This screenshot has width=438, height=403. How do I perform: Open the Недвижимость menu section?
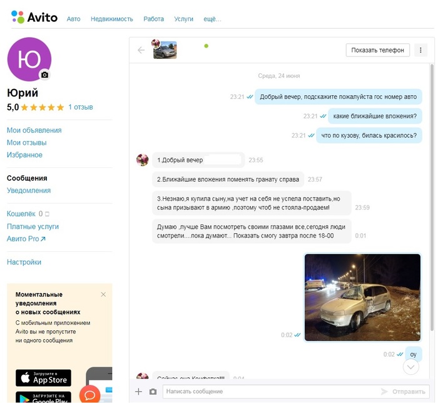coord(112,19)
